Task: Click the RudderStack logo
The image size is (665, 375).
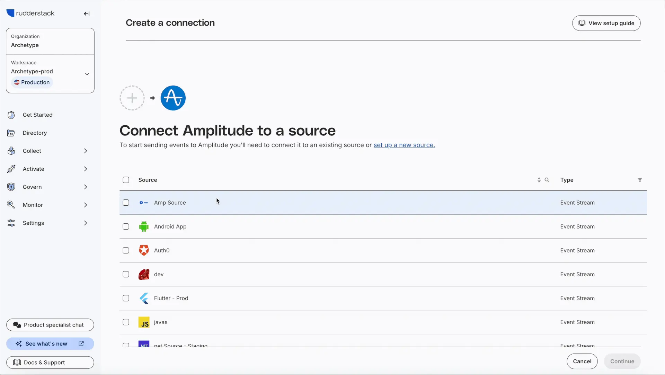Action: (30, 13)
